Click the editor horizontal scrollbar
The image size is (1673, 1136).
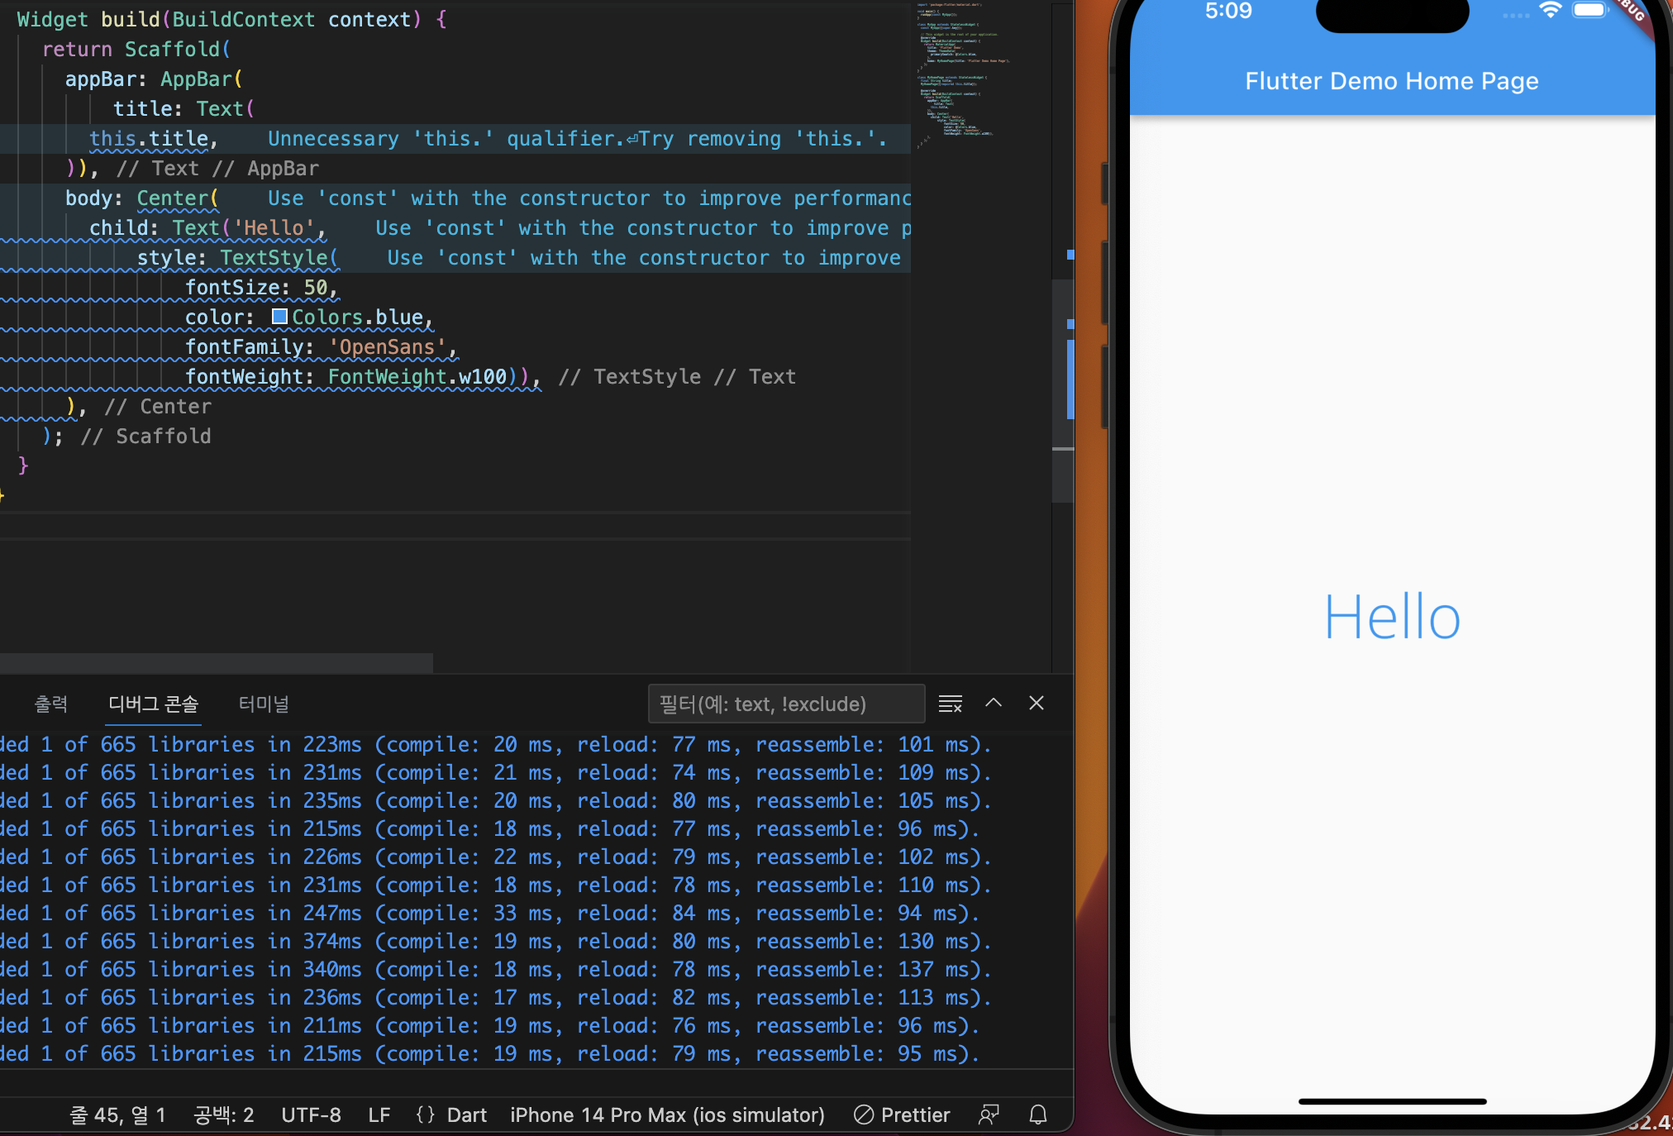tap(215, 662)
